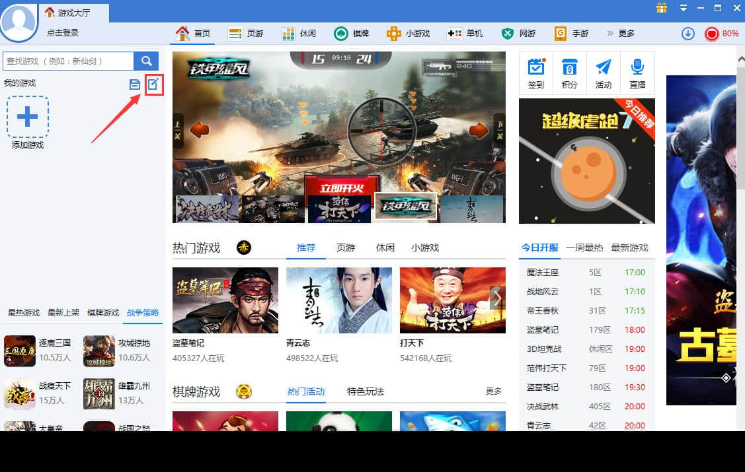Open the 休闲 navigation tab
745x472 pixels.
coord(299,33)
